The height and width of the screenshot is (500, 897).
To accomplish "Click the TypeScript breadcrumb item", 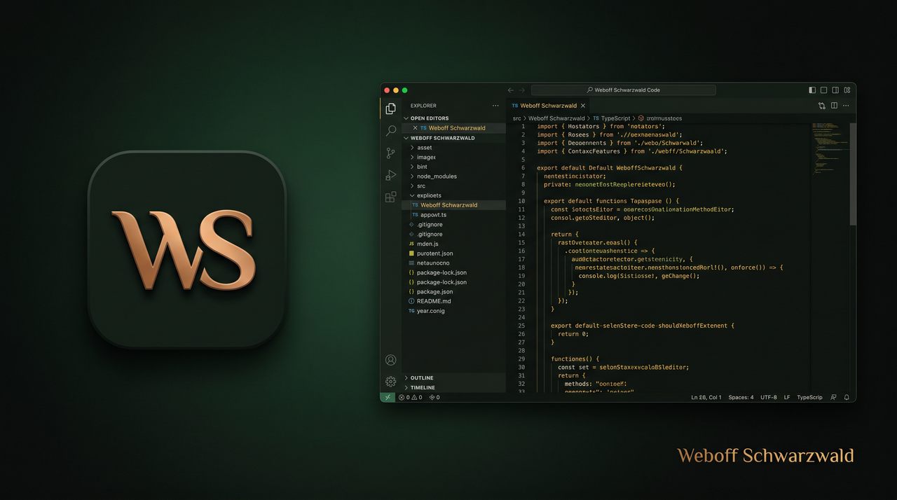I will [611, 118].
